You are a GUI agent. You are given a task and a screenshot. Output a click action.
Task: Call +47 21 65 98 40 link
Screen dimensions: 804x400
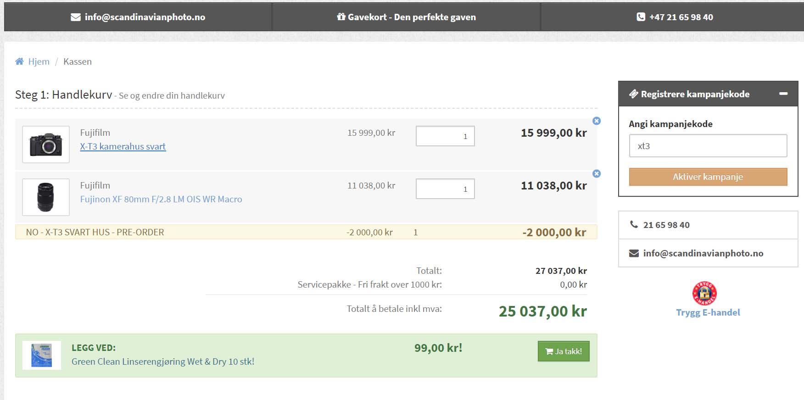[x=681, y=17]
